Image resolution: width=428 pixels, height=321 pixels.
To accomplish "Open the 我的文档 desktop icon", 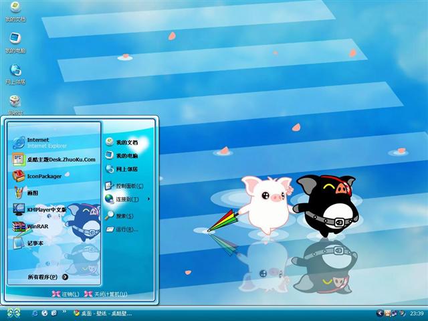I will pyautogui.click(x=15, y=11).
